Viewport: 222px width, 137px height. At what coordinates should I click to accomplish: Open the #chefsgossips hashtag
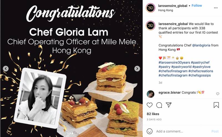(201, 75)
